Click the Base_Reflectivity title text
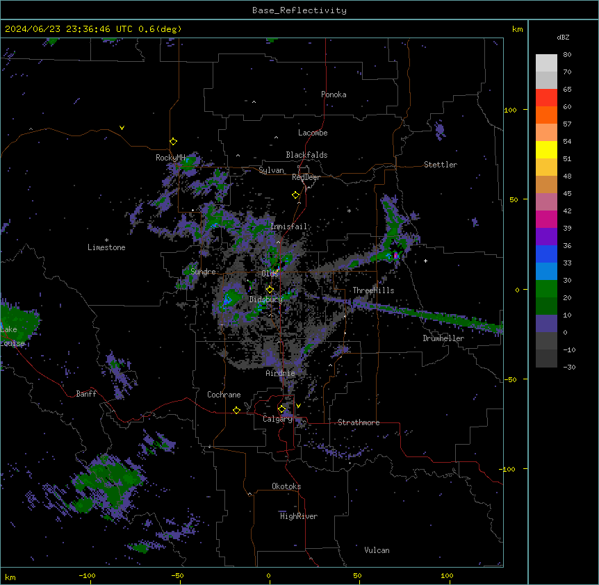 [299, 10]
